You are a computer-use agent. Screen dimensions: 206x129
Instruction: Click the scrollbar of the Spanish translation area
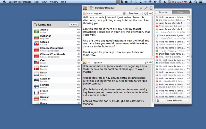pyautogui.click(x=152, y=84)
